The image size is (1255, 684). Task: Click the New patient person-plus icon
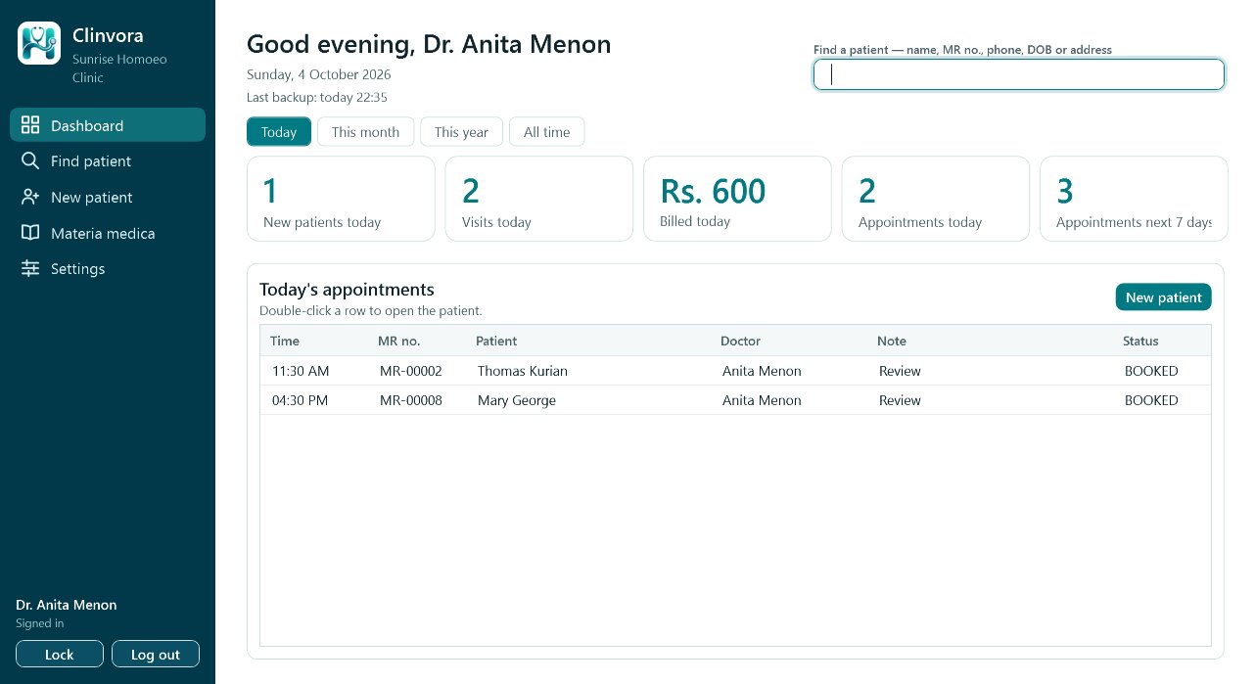[x=30, y=197]
